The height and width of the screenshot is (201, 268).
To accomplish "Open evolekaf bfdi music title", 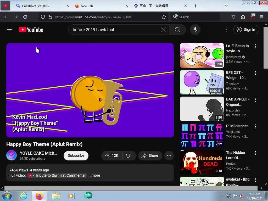I will (x=238, y=182).
